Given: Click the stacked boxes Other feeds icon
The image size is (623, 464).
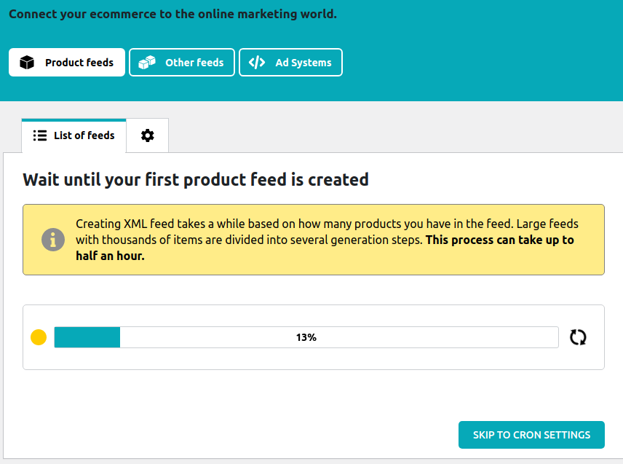Looking at the screenshot, I should point(147,63).
